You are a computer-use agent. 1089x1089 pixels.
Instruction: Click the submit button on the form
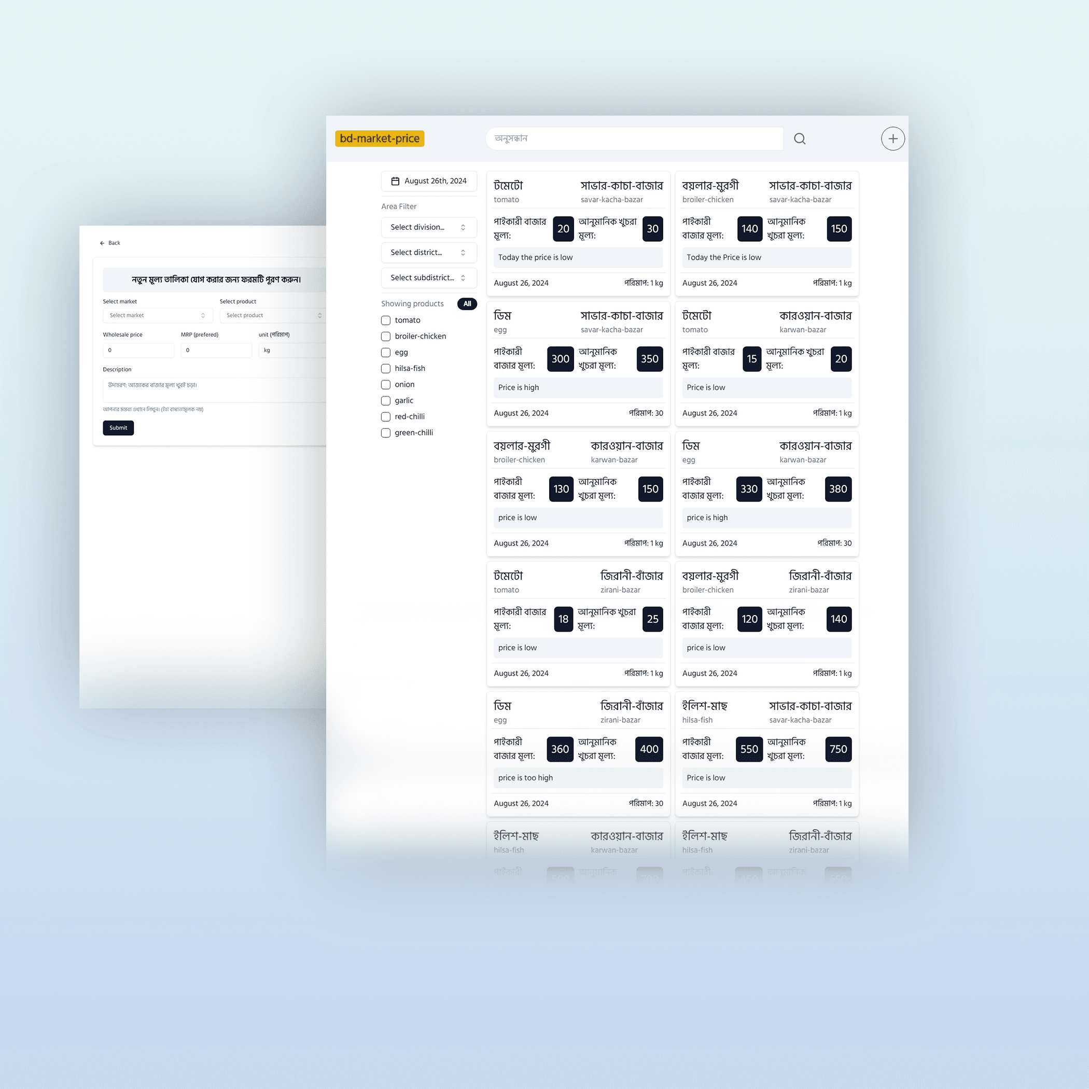[x=120, y=428]
